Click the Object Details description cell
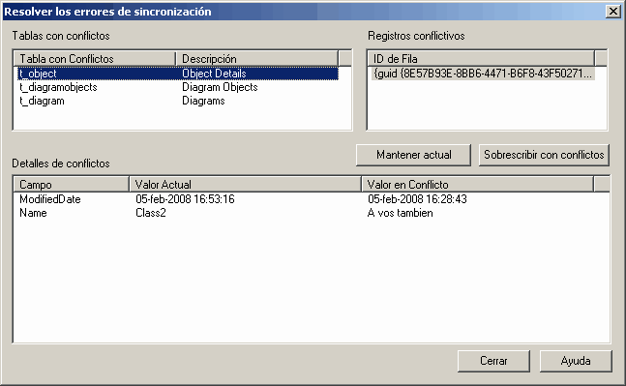This screenshot has height=386, width=626. (214, 74)
